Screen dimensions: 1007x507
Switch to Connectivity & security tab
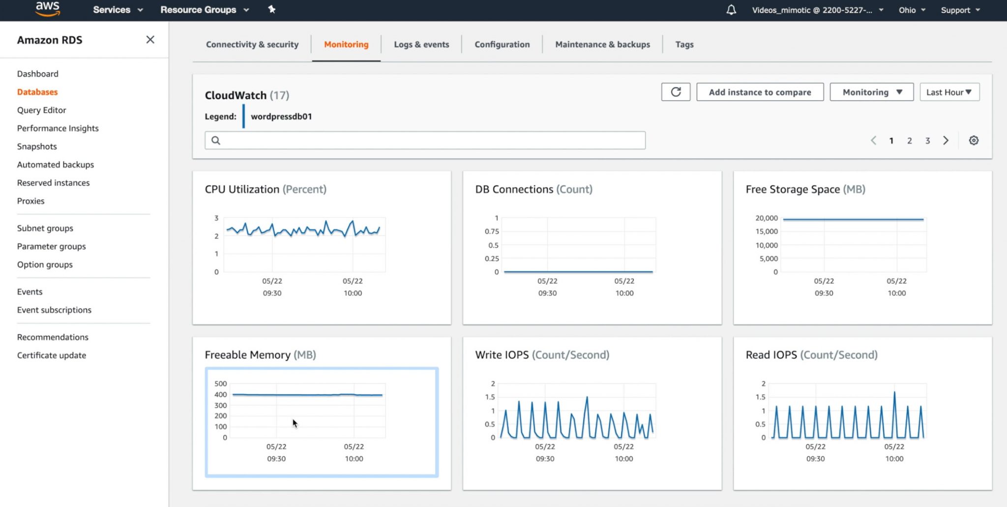252,44
